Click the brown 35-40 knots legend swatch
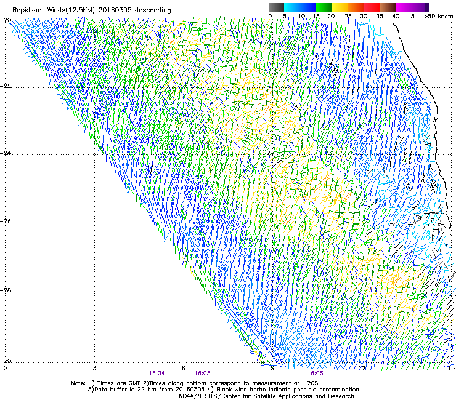 point(388,7)
